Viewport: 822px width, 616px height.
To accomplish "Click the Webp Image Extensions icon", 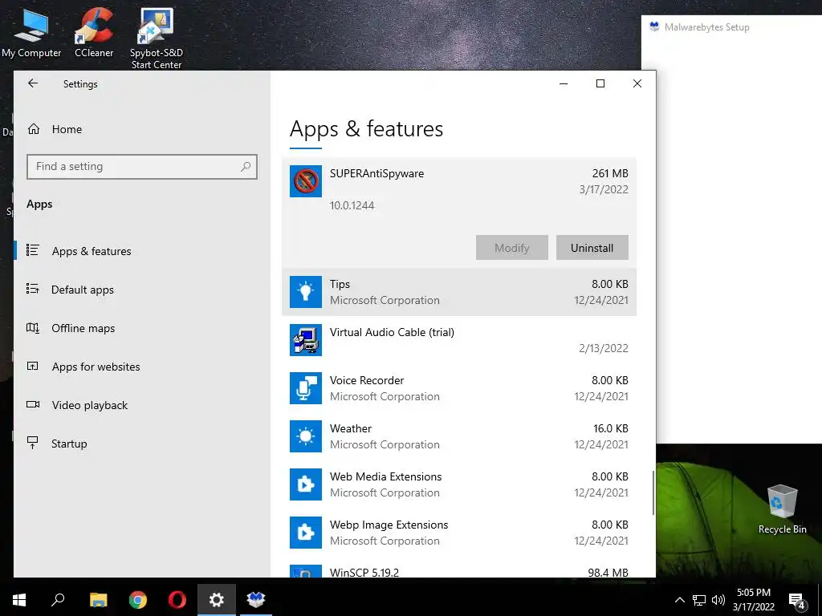I will point(306,533).
